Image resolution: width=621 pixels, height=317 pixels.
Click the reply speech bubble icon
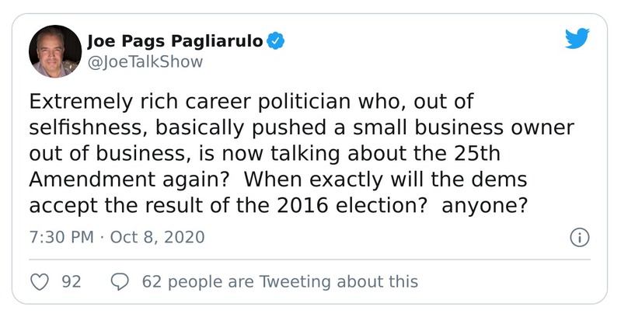pyautogui.click(x=120, y=282)
